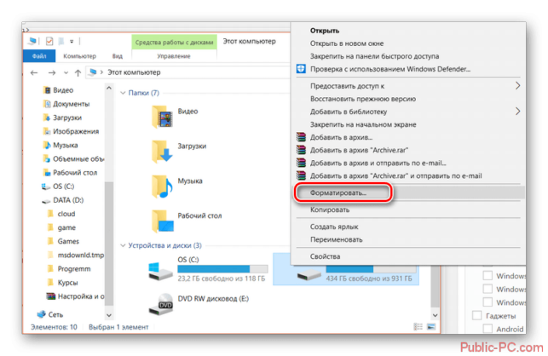Click the computer icon in title bar
548x356 pixels.
tap(32, 41)
